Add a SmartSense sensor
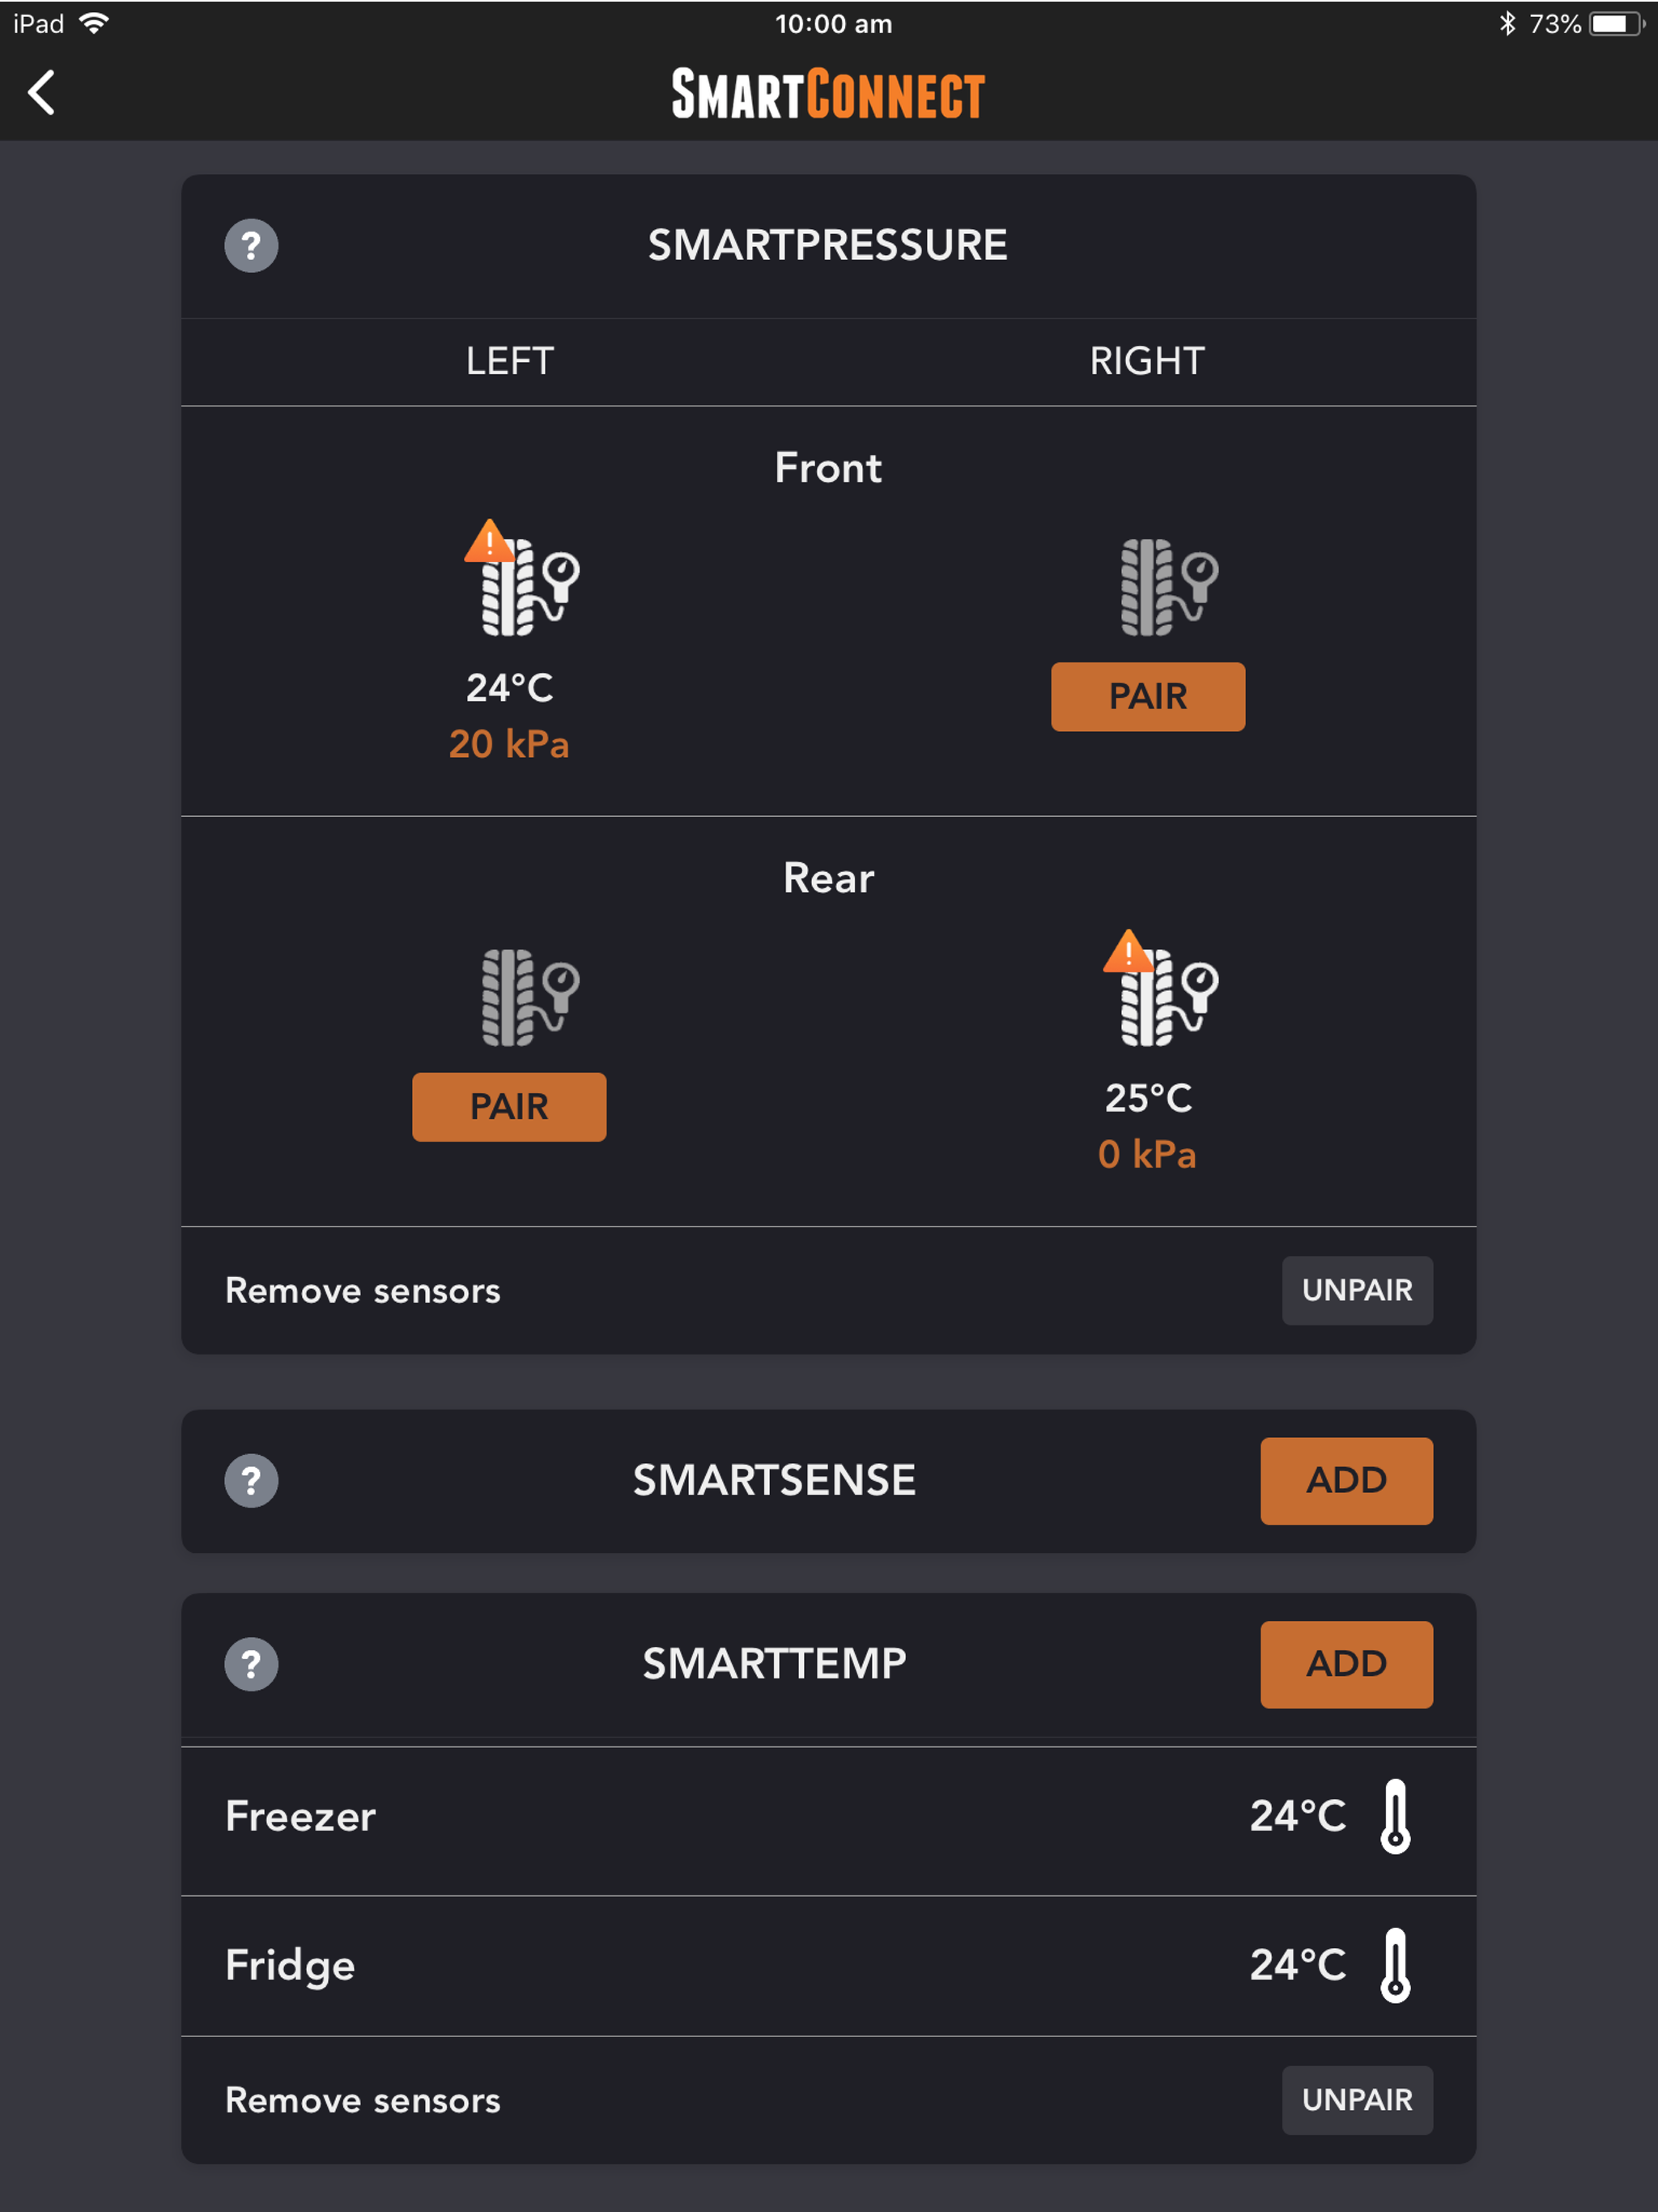The height and width of the screenshot is (2212, 1658). click(1346, 1481)
